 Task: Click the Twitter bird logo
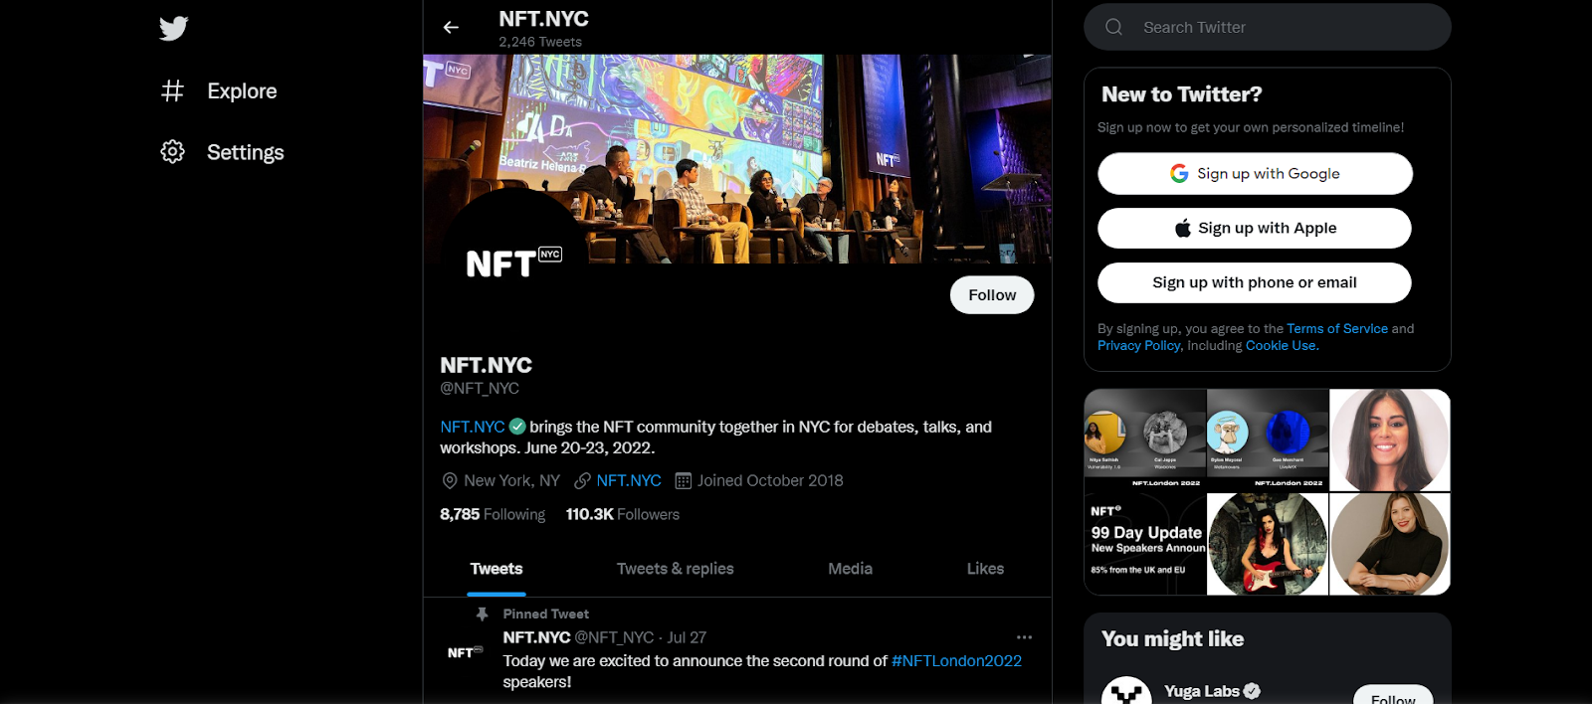(173, 28)
